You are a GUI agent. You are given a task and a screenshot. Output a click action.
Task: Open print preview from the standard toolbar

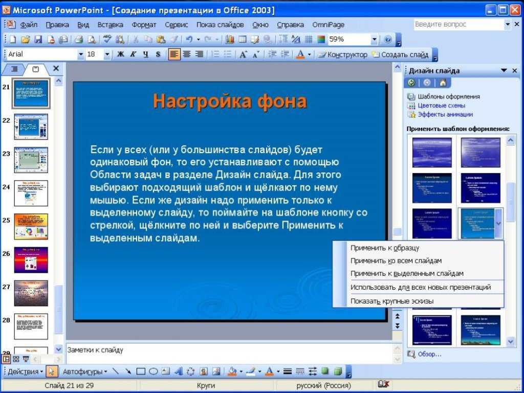[91, 40]
